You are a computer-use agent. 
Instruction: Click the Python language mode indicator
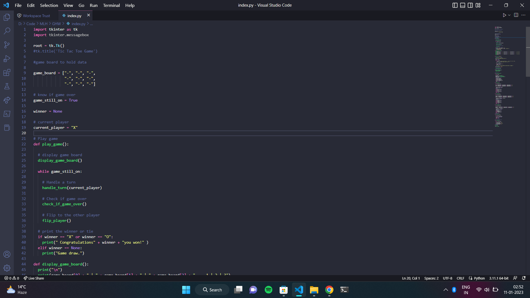point(479,278)
